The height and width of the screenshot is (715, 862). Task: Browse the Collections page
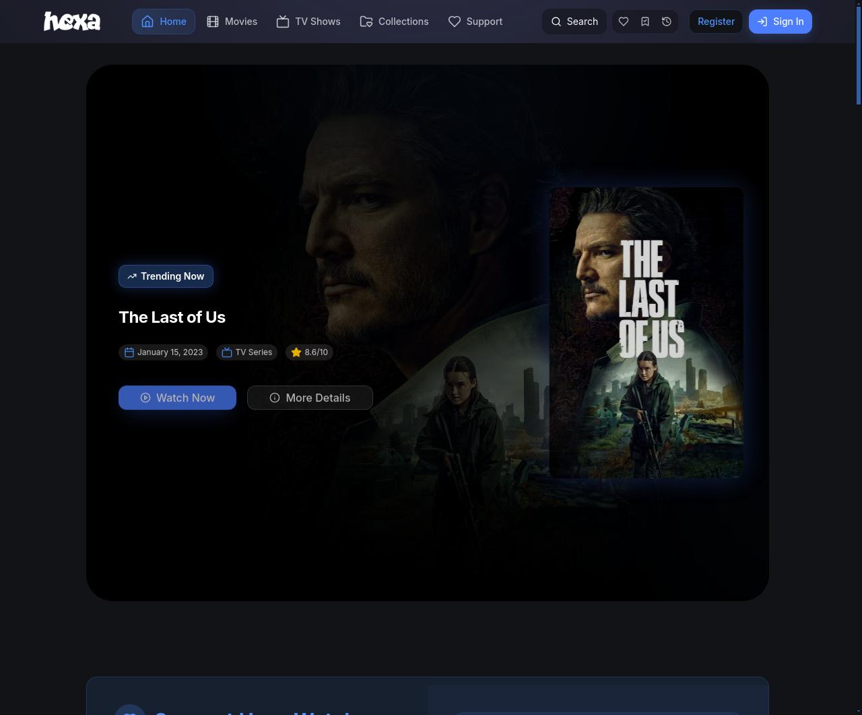coord(394,22)
